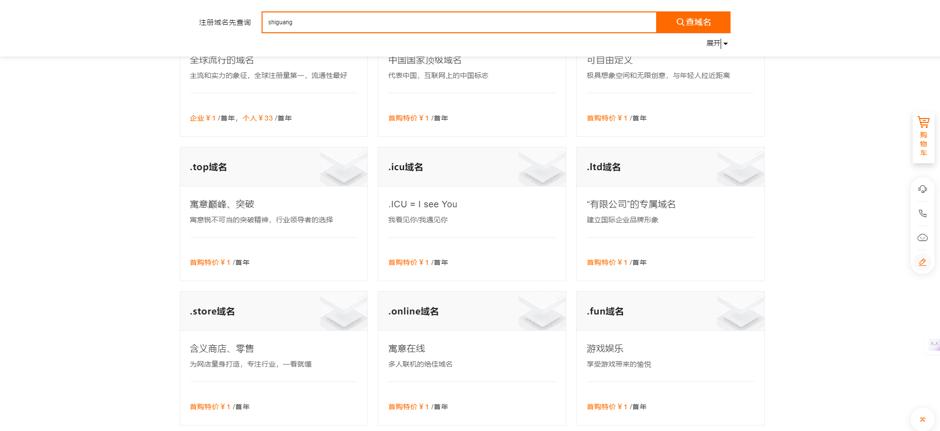Click 寓意在线 heading
940x431 pixels.
pos(406,349)
